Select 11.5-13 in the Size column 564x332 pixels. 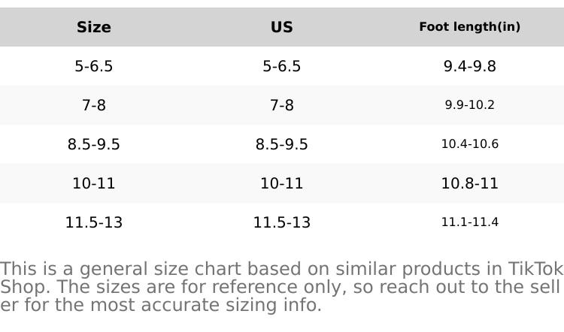(94, 222)
